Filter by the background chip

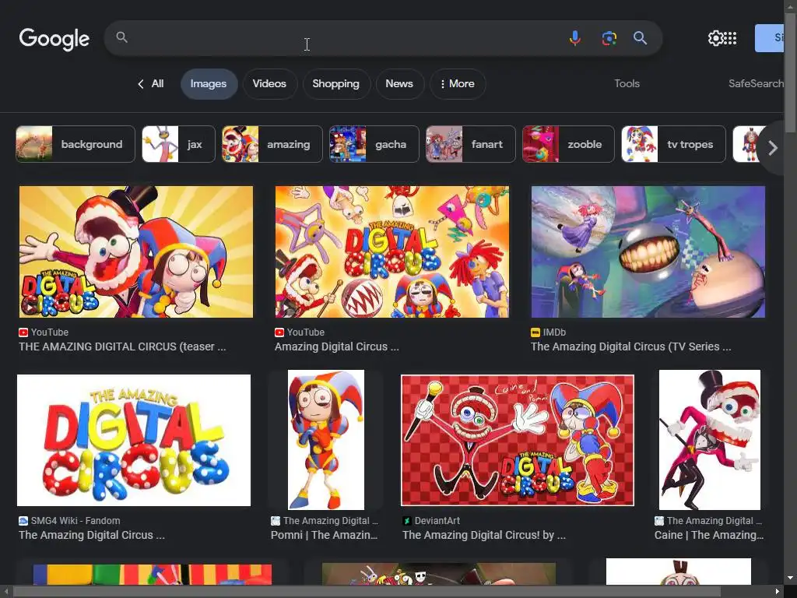75,144
